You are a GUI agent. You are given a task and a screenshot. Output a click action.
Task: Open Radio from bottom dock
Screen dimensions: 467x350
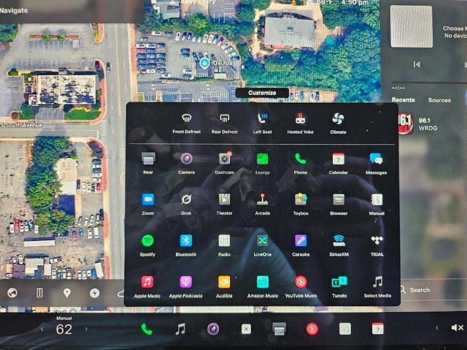click(345, 329)
